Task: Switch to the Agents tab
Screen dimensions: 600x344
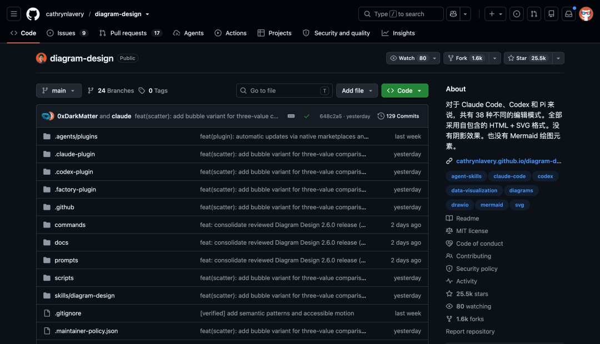Action: tap(188, 33)
